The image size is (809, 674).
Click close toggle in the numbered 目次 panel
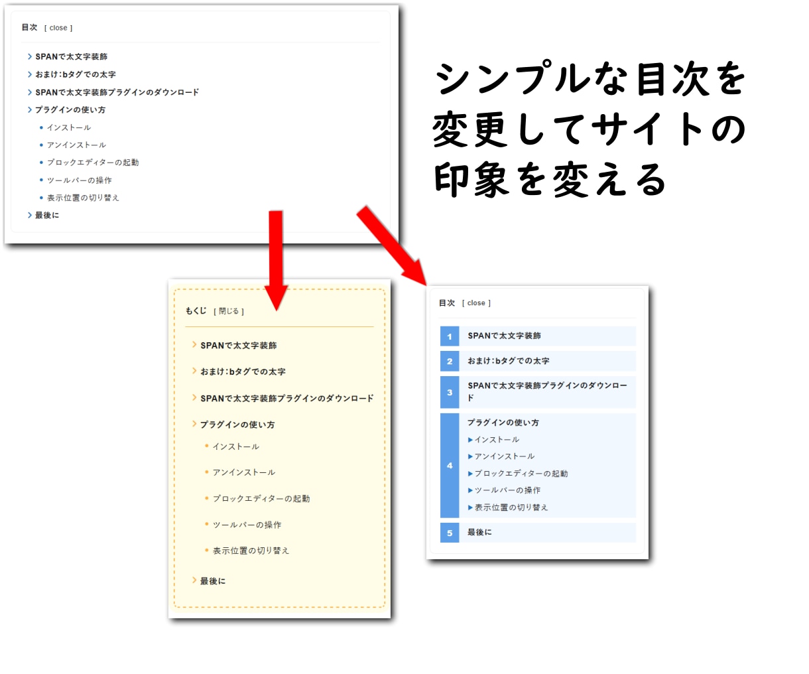[x=476, y=303]
